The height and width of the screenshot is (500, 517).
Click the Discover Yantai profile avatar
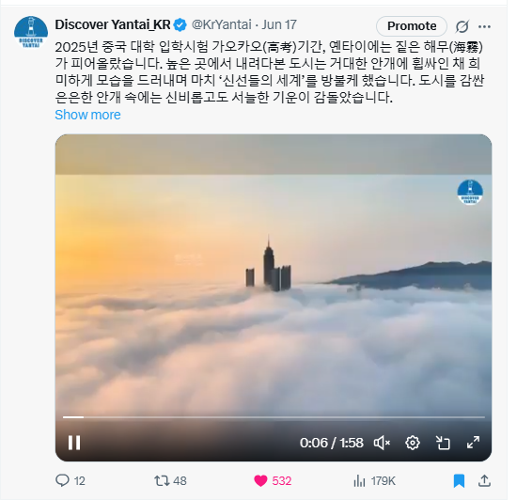[31, 32]
